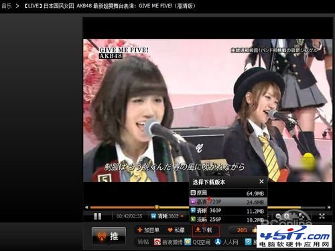The image size is (335, 251).
Task: Share to Sina Weibo (新浪微博)
Action: tap(168, 242)
